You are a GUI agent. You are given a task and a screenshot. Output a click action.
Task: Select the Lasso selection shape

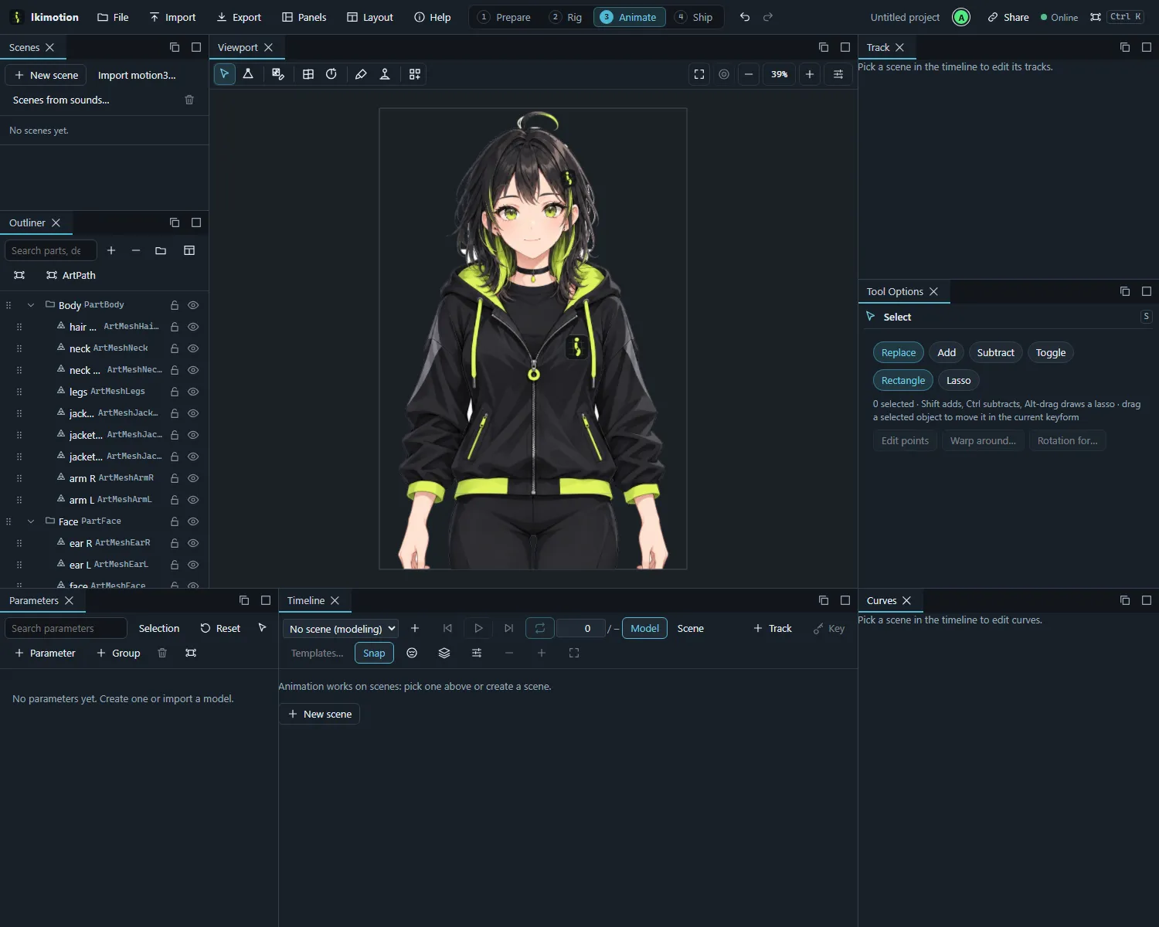pyautogui.click(x=958, y=380)
